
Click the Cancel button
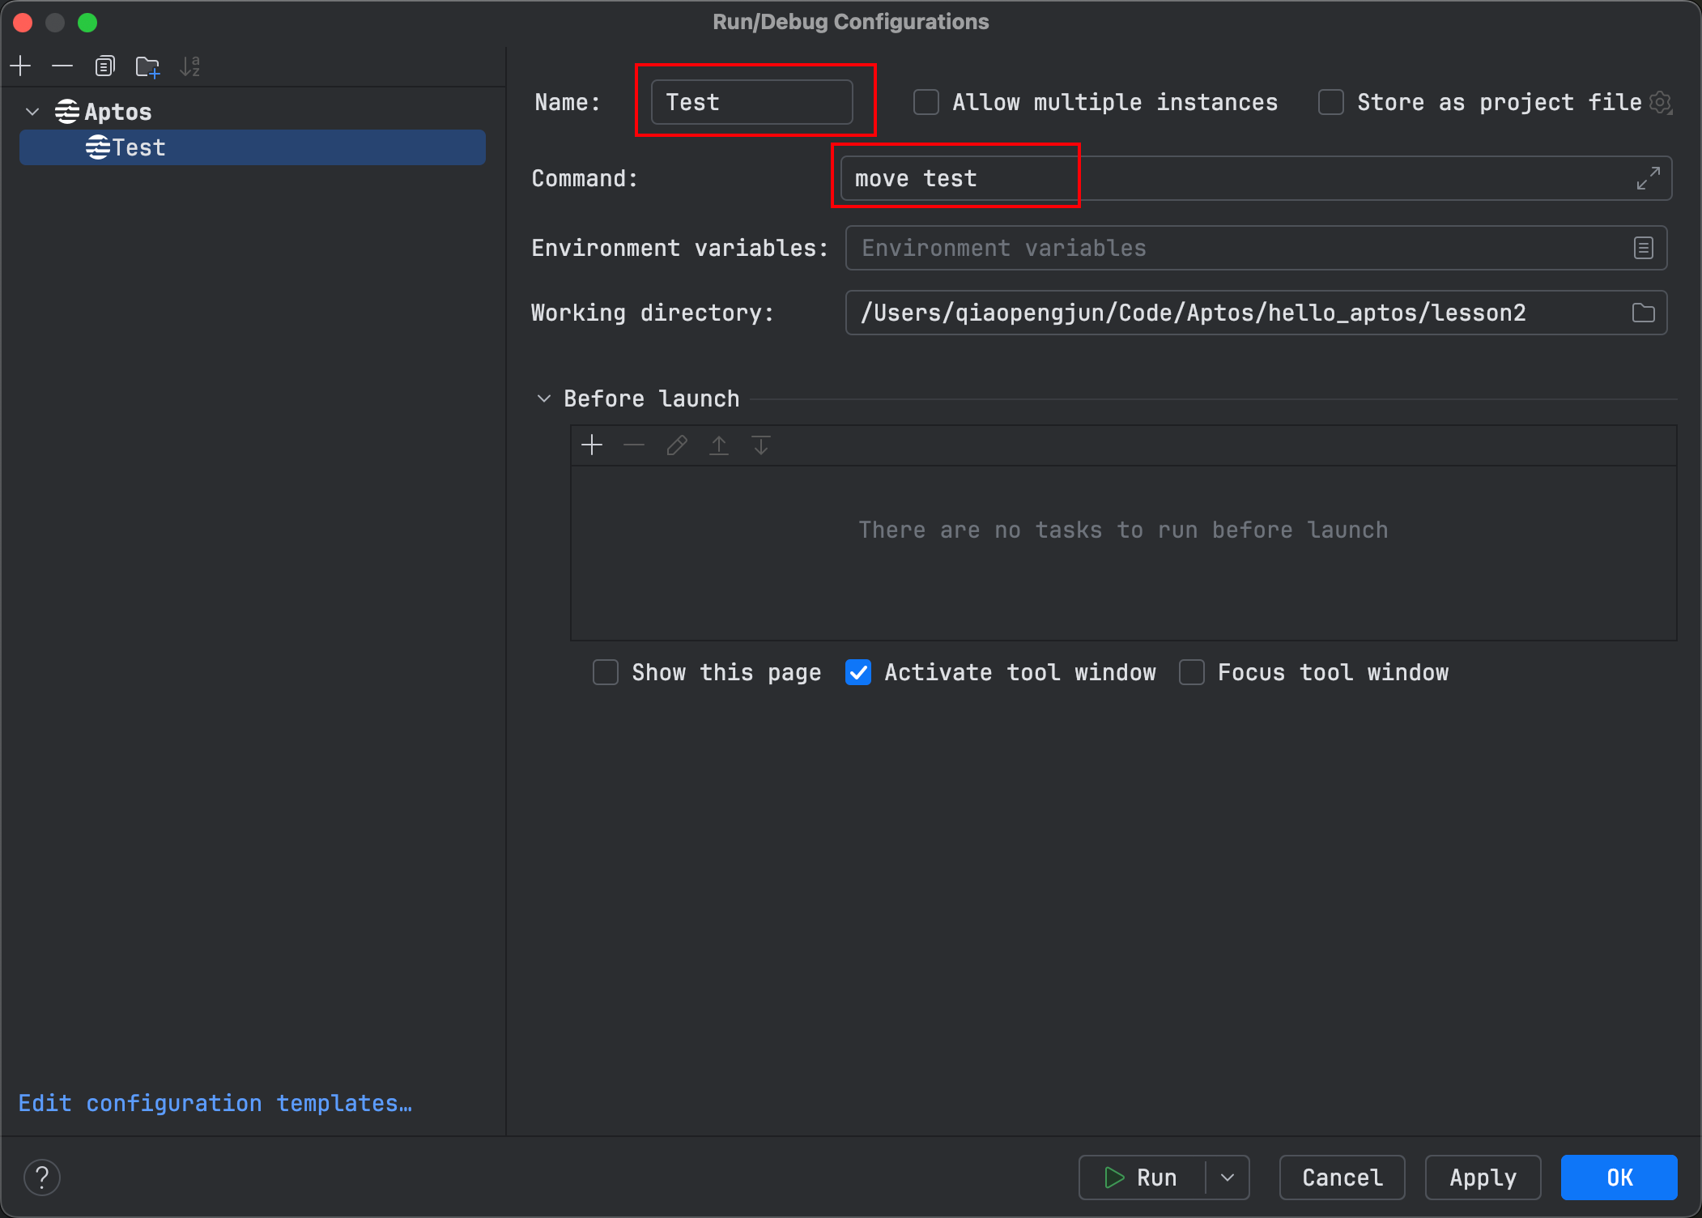[1342, 1178]
